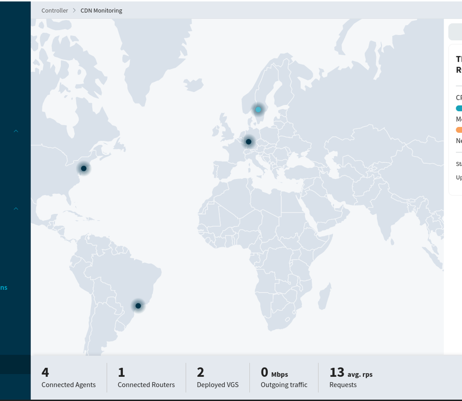Select the highlighted sidebar menu item
The width and height of the screenshot is (462, 401).
pyautogui.click(x=15, y=365)
